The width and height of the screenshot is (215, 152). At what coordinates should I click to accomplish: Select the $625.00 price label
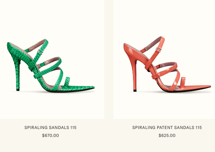(x=167, y=135)
